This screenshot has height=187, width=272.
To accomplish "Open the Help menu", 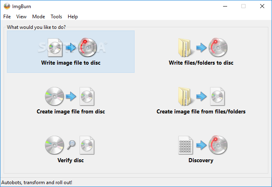I will point(73,17).
